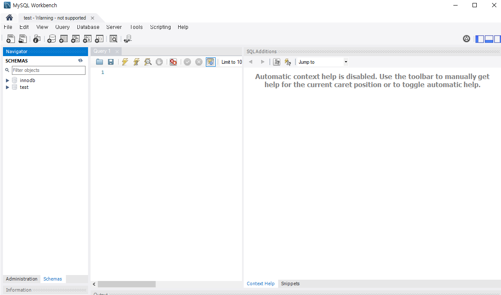The image size is (501, 295).
Task: Select the test schema name
Action: (x=24, y=87)
